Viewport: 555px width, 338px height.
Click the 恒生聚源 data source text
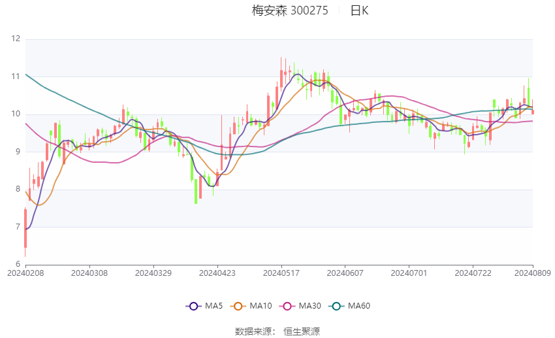point(302,331)
